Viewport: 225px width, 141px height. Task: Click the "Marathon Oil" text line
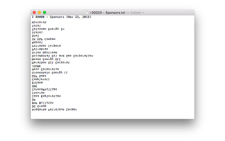(51, 63)
